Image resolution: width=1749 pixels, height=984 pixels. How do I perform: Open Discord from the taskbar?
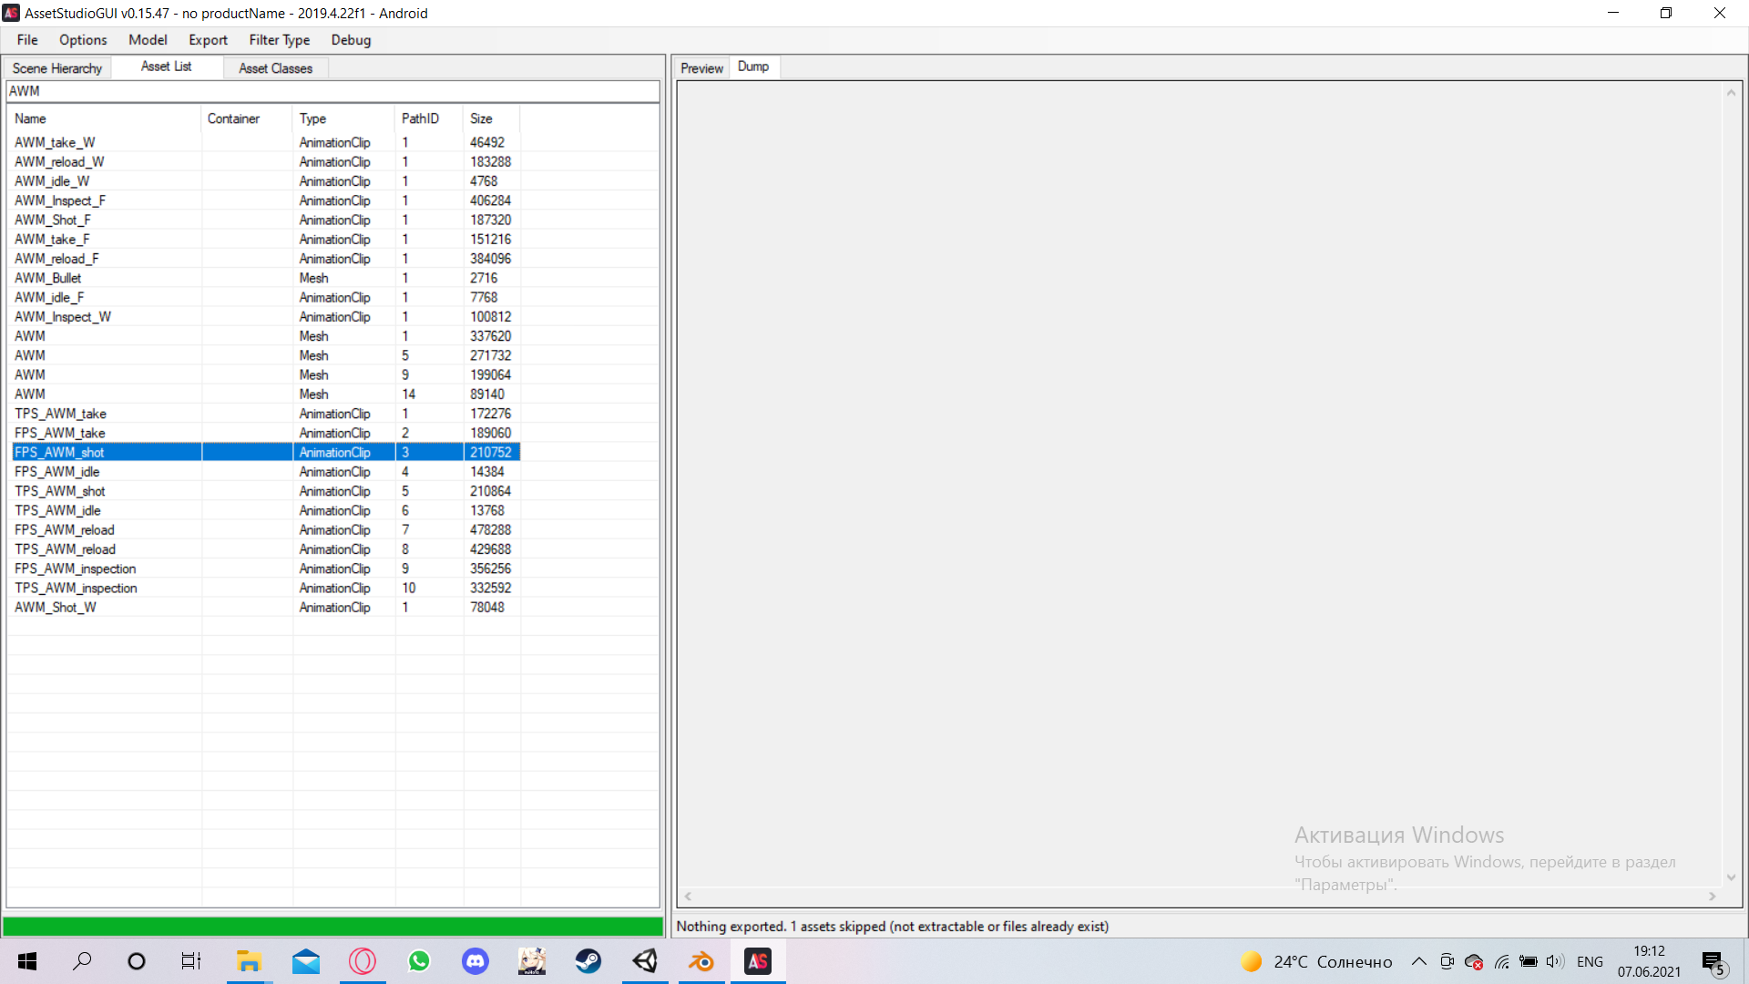[476, 961]
